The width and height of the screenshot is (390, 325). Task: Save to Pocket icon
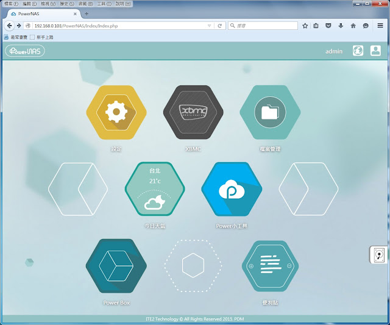[x=328, y=26]
